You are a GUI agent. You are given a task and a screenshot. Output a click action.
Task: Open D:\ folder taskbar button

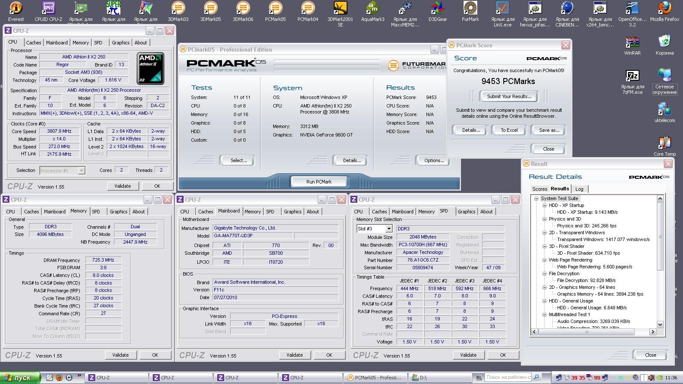click(x=440, y=378)
